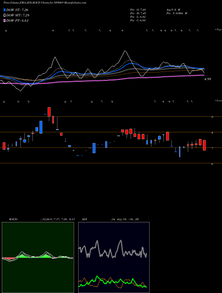The height and width of the screenshot is (293, 222).
Task: Click the price axis label 8
Action: [x=212, y=133]
